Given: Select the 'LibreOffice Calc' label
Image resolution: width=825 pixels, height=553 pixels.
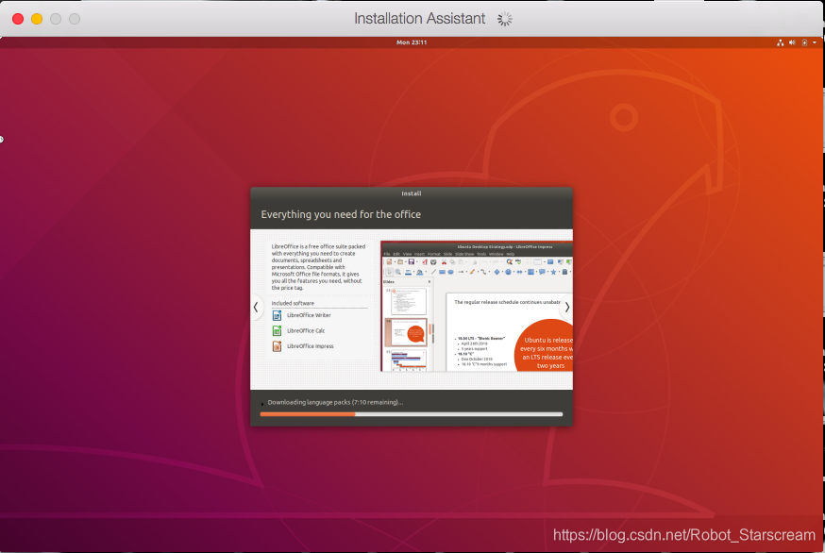Looking at the screenshot, I should [306, 330].
